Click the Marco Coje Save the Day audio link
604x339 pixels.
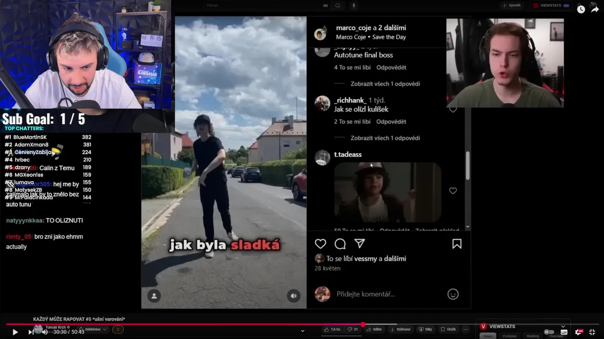point(371,37)
